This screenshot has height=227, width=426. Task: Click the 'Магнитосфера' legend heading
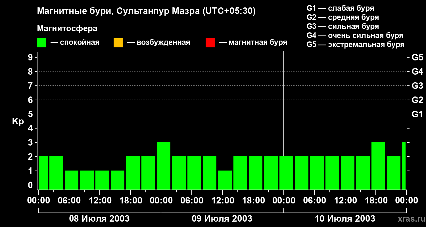[x=67, y=29]
